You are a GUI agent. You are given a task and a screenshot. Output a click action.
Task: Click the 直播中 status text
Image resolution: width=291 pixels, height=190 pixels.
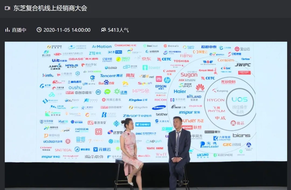pos(19,30)
